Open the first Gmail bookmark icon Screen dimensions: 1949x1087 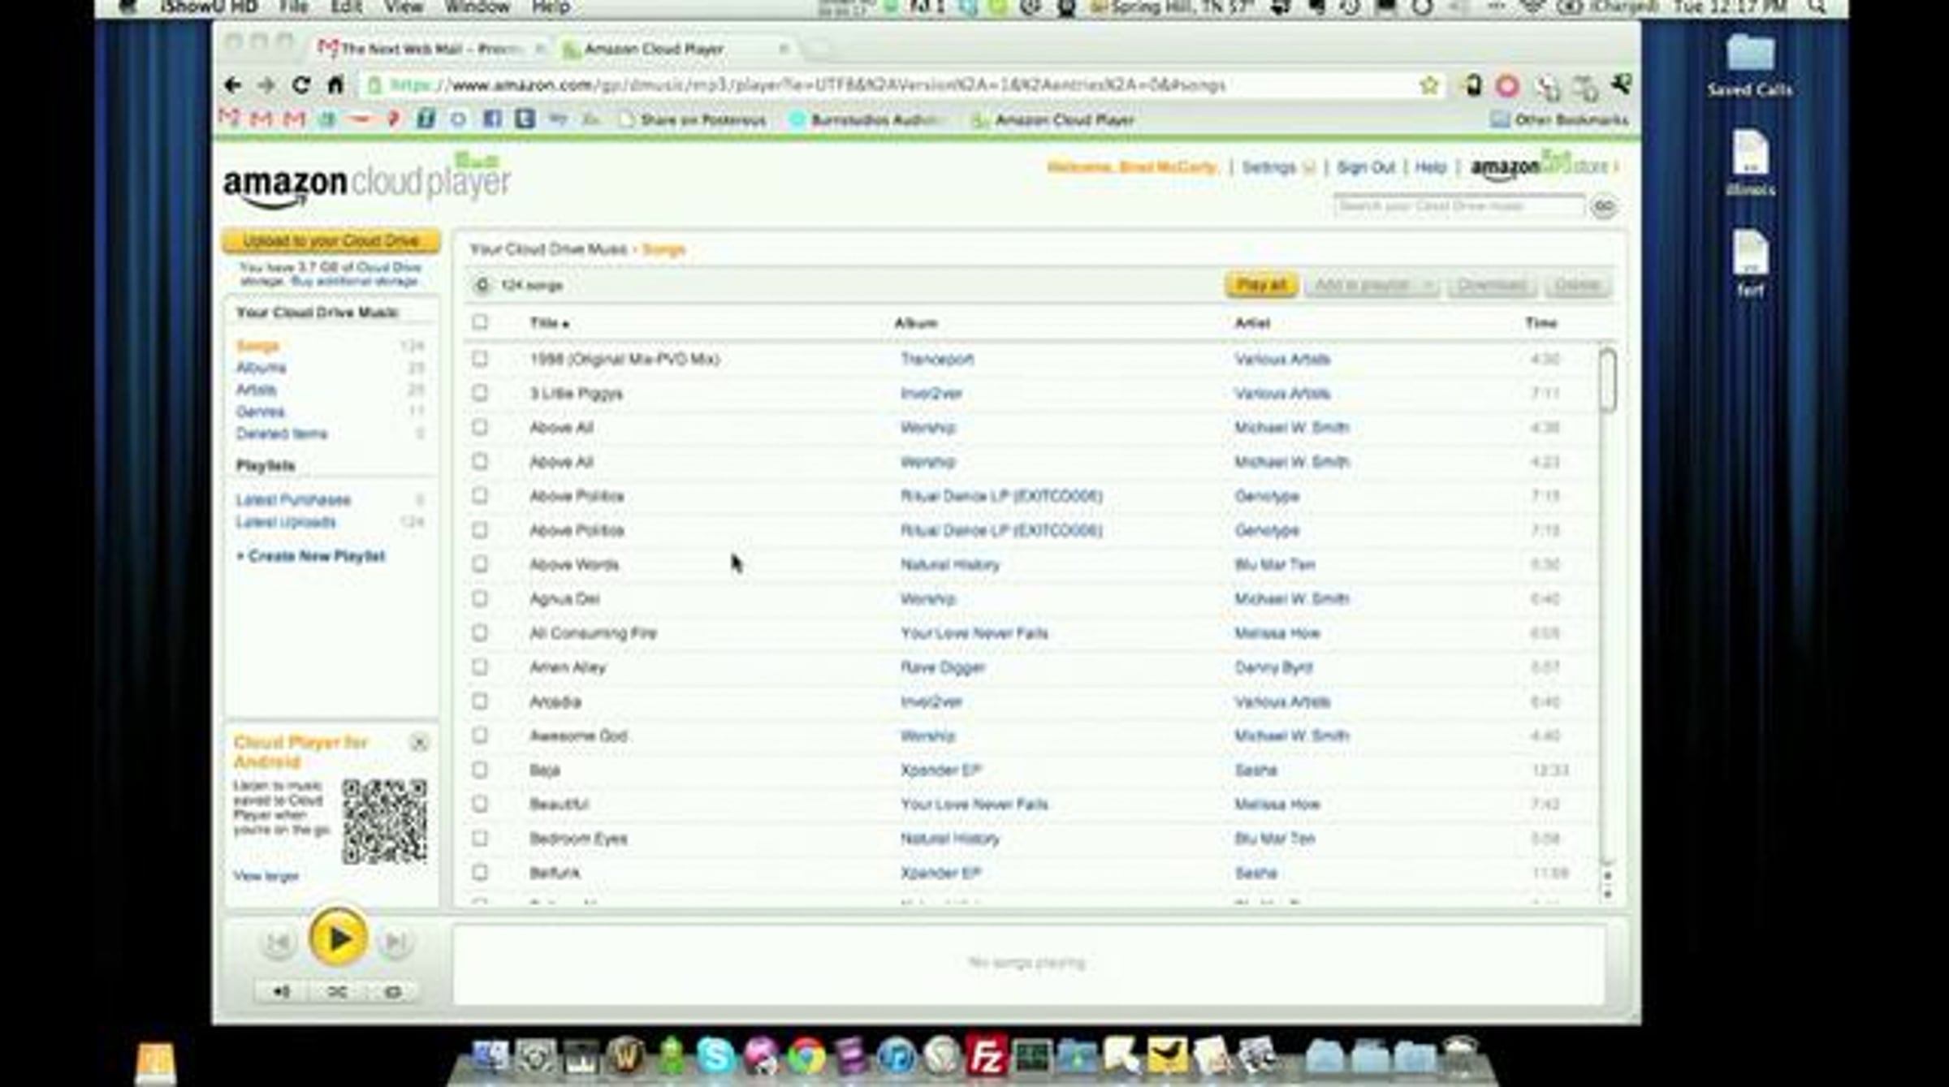[229, 119]
